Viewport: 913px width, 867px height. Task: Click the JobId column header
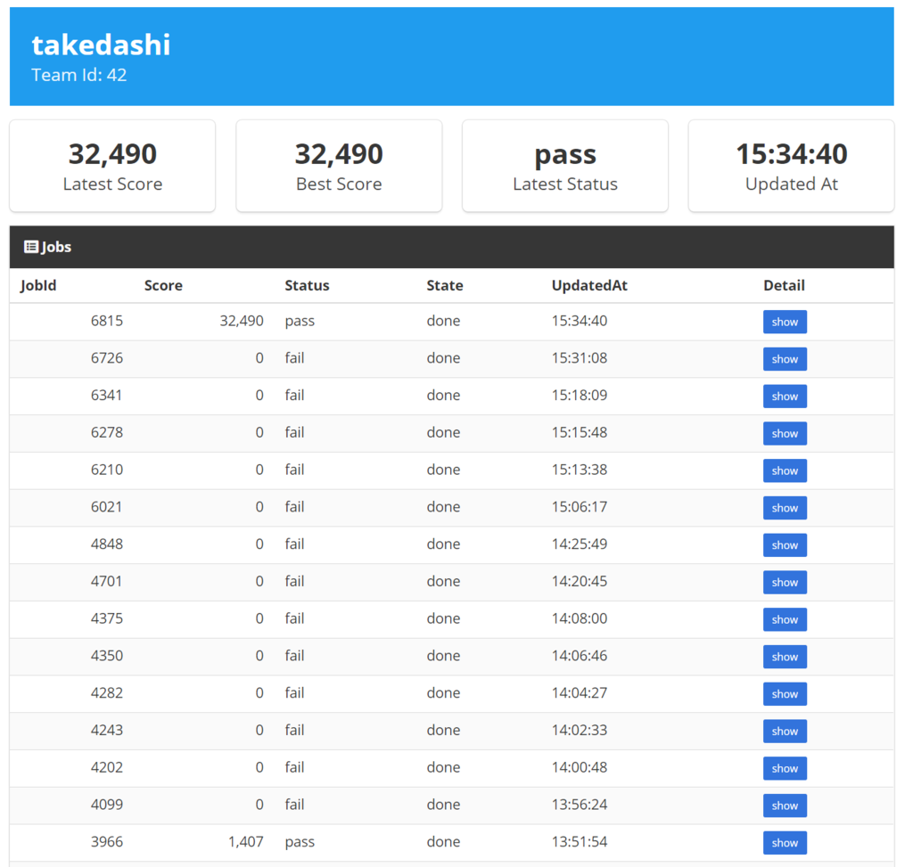click(38, 286)
